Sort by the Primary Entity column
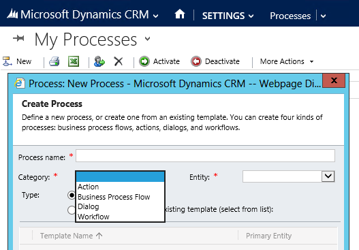 269,236
